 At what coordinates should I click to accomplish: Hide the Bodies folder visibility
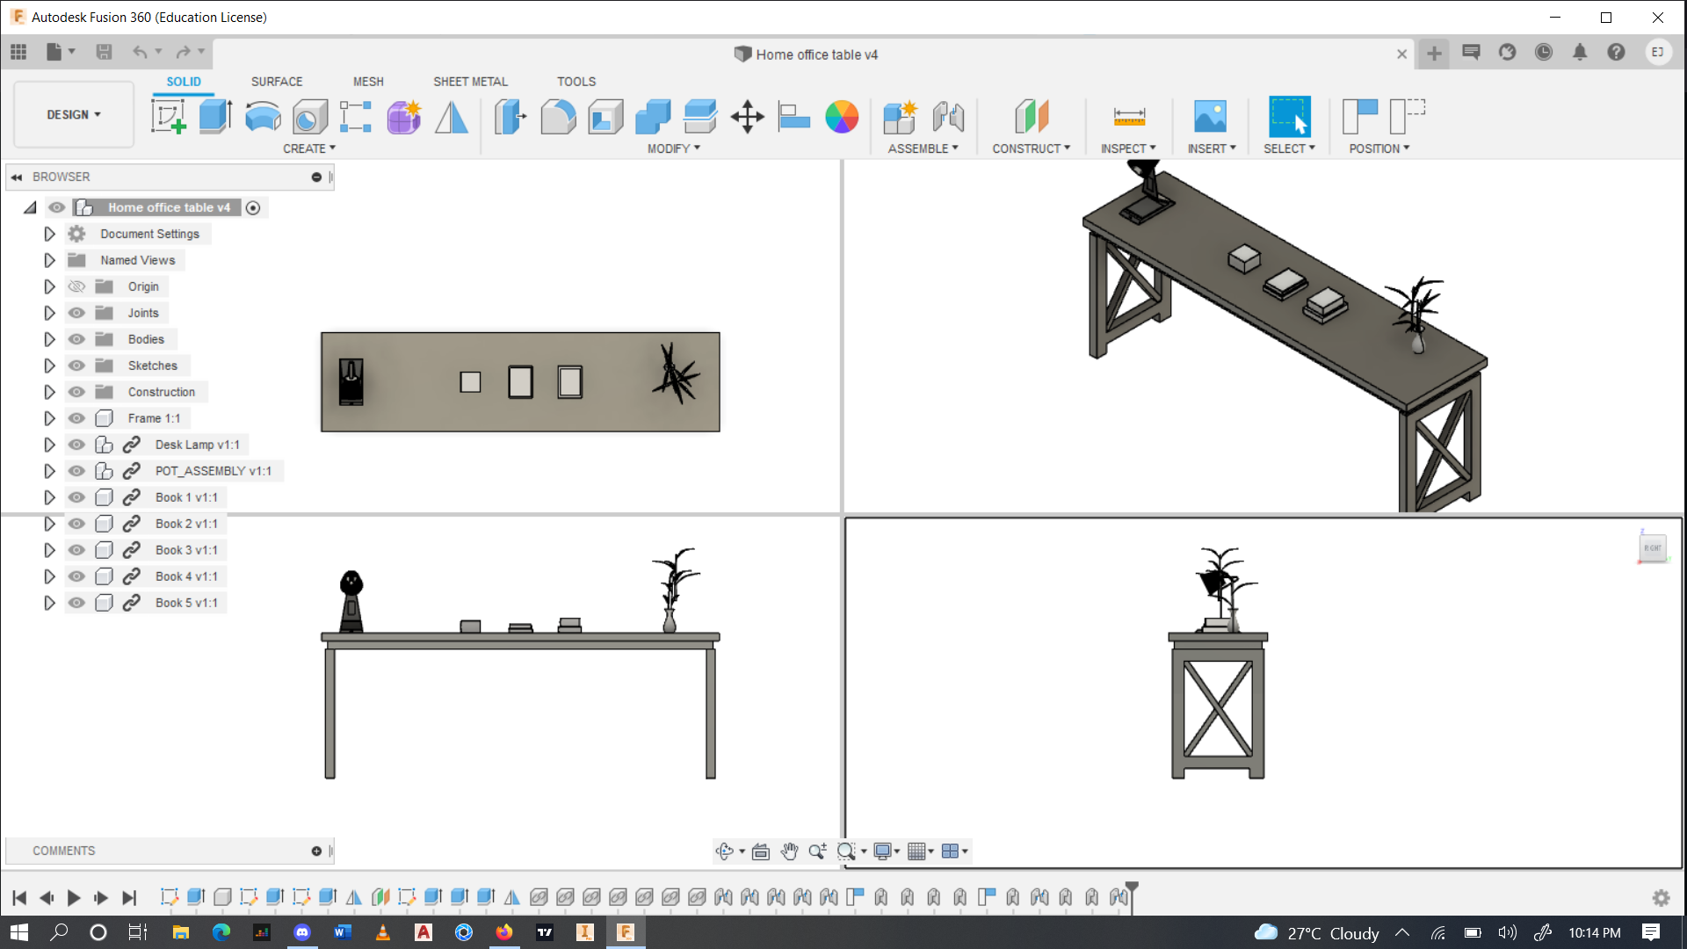coord(76,339)
